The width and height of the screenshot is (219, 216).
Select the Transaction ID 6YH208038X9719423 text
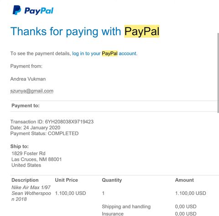pyautogui.click(x=52, y=121)
